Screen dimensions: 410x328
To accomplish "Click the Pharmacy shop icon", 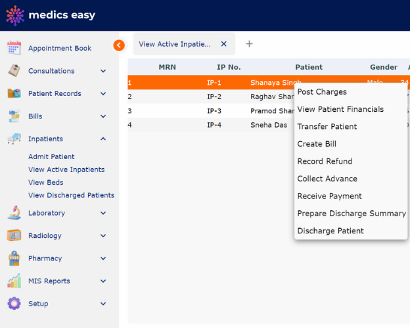I will pos(14,258).
